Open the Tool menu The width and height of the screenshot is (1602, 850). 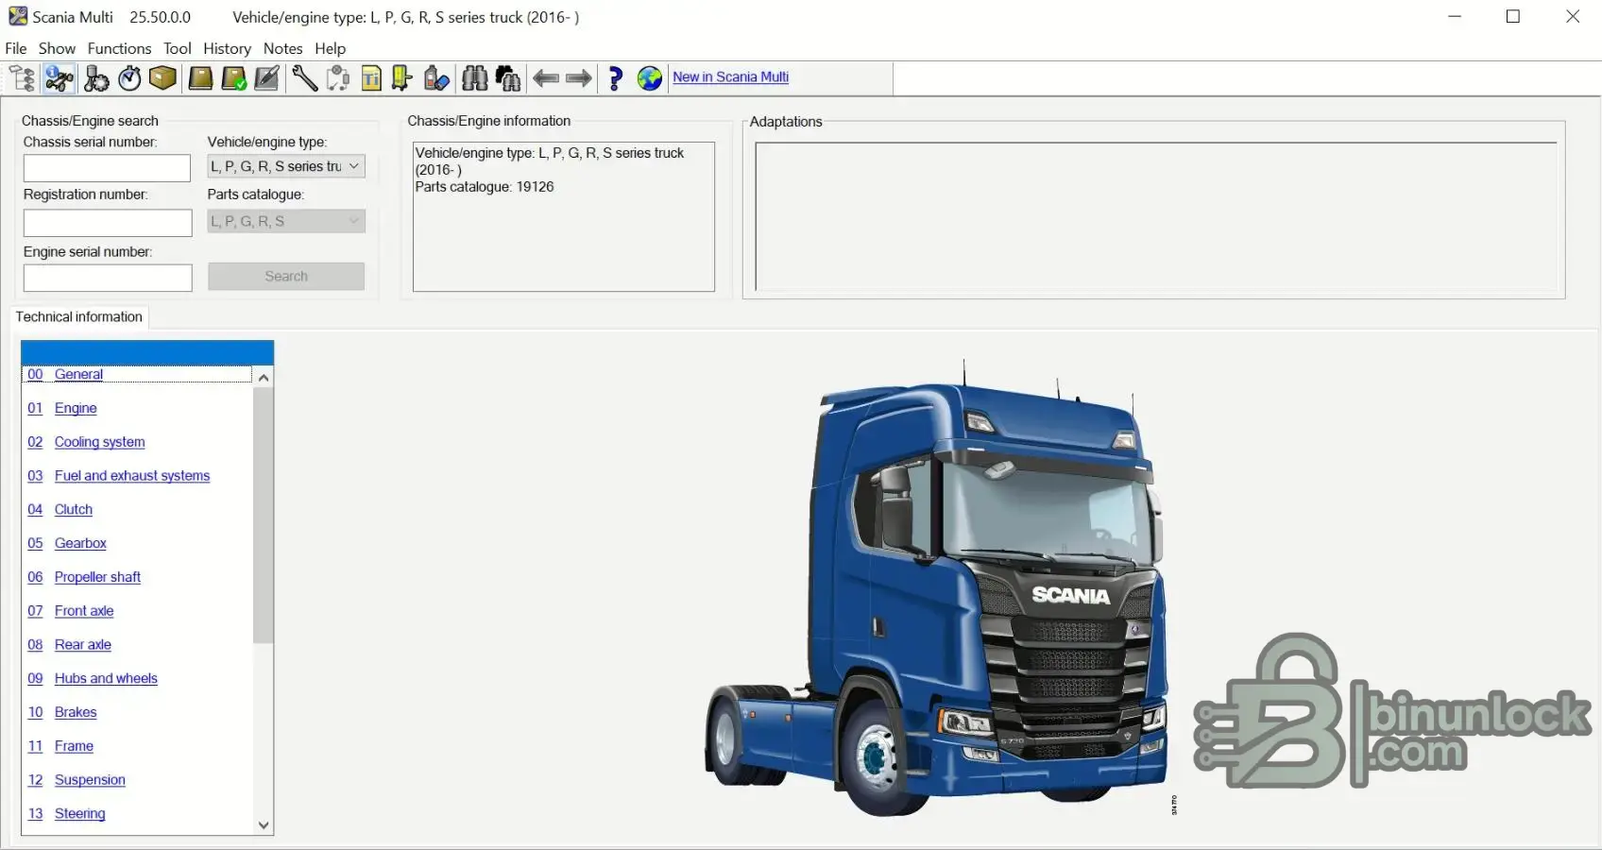(178, 48)
